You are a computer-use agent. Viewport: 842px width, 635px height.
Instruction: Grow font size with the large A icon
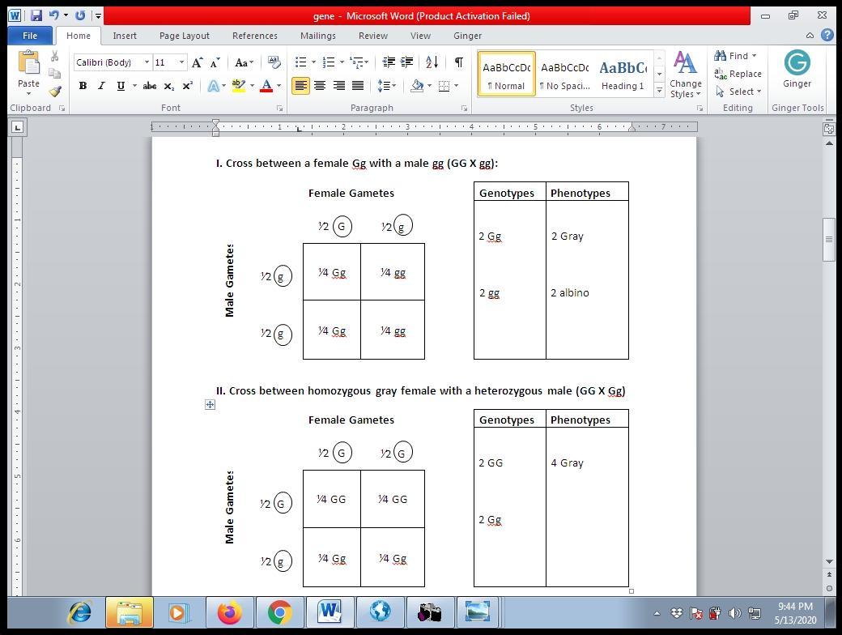click(197, 62)
